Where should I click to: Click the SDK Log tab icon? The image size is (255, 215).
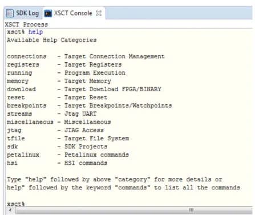click(x=10, y=13)
